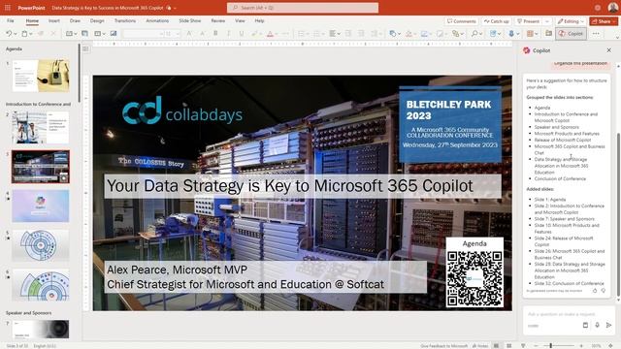The height and width of the screenshot is (349, 621).
Task: Open the Review tab
Action: (217, 20)
